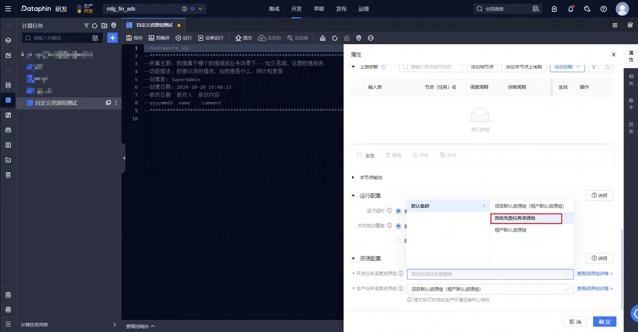Image resolution: width=638 pixels, height=332 pixels.
Task: Click the user avatar in top right
Action: point(622,9)
